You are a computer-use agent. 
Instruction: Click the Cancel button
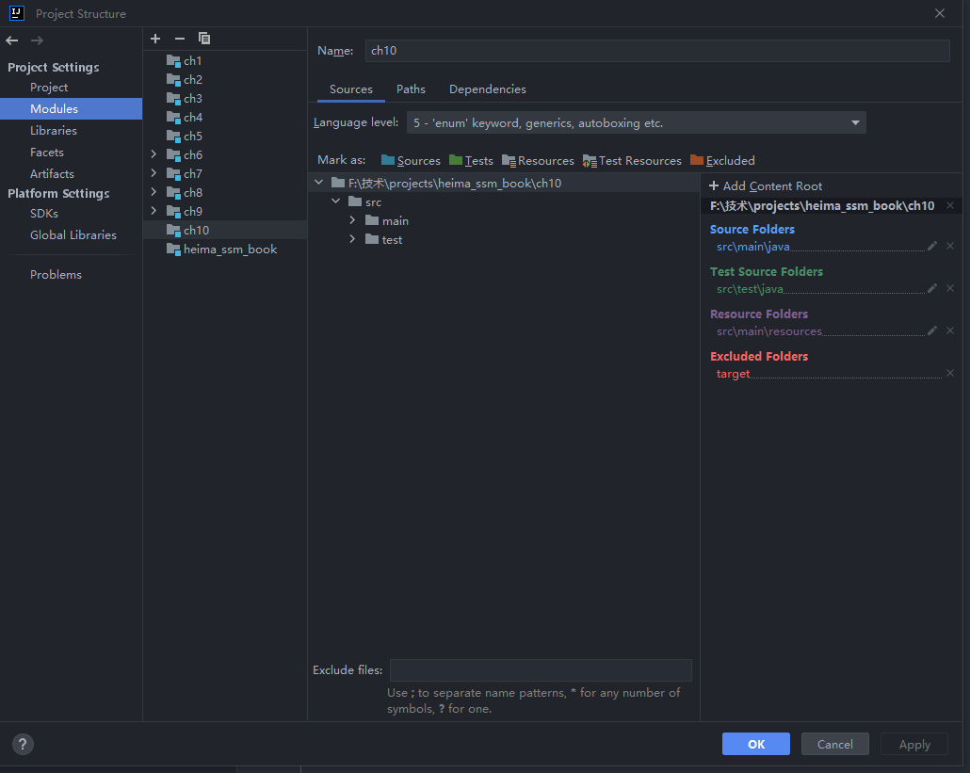[x=835, y=744]
